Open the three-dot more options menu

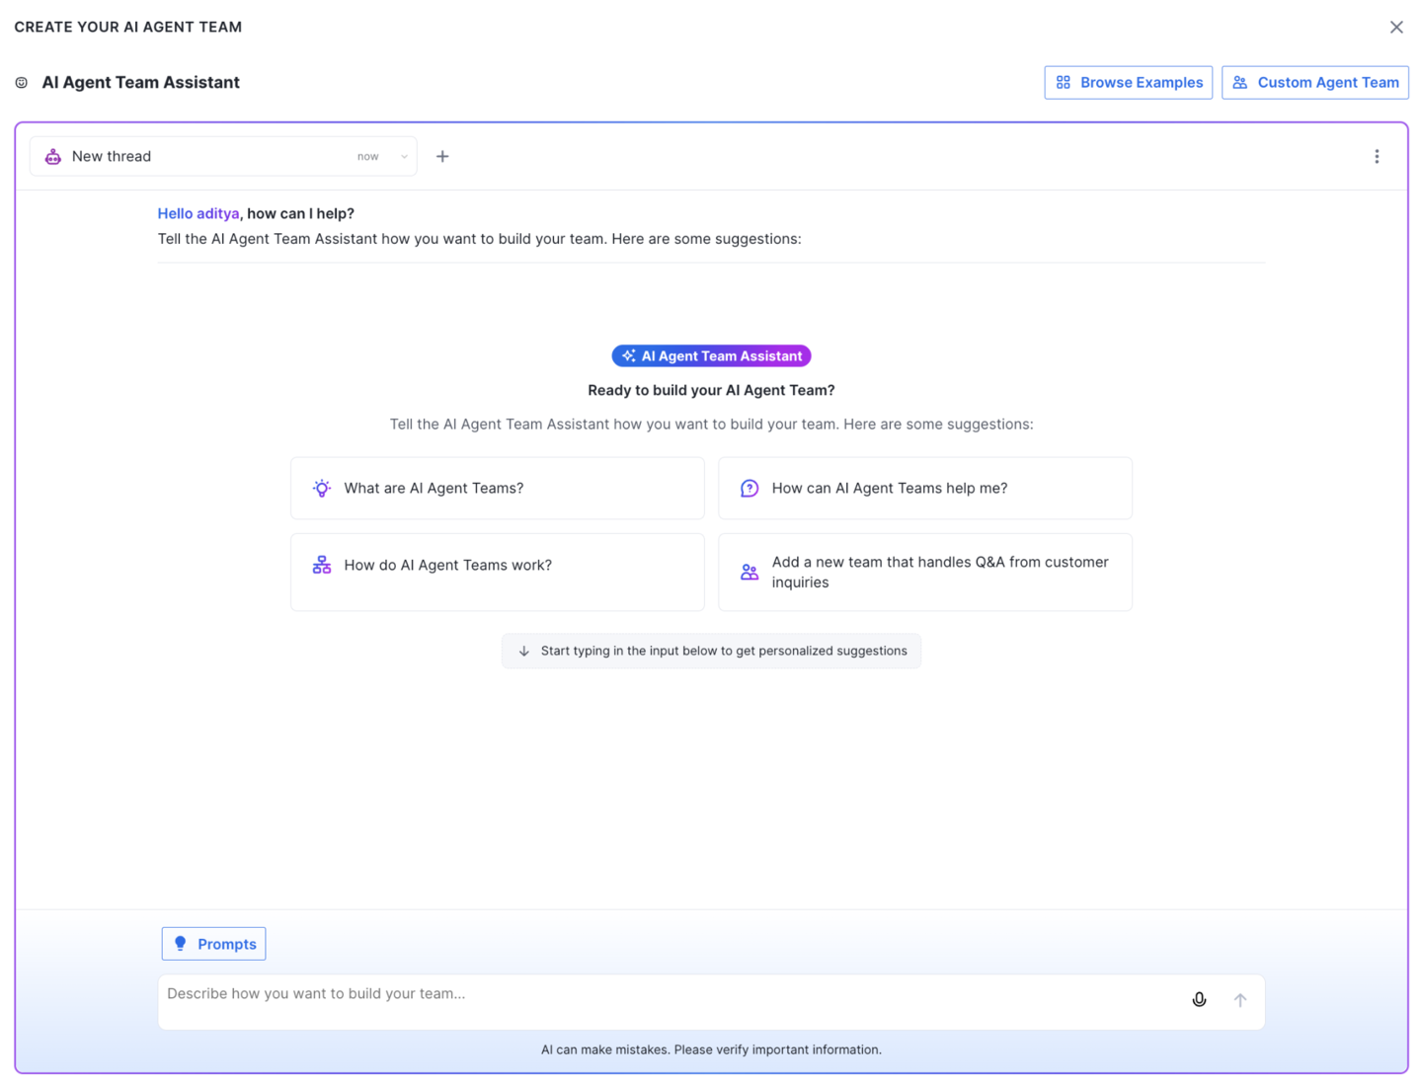(1377, 157)
